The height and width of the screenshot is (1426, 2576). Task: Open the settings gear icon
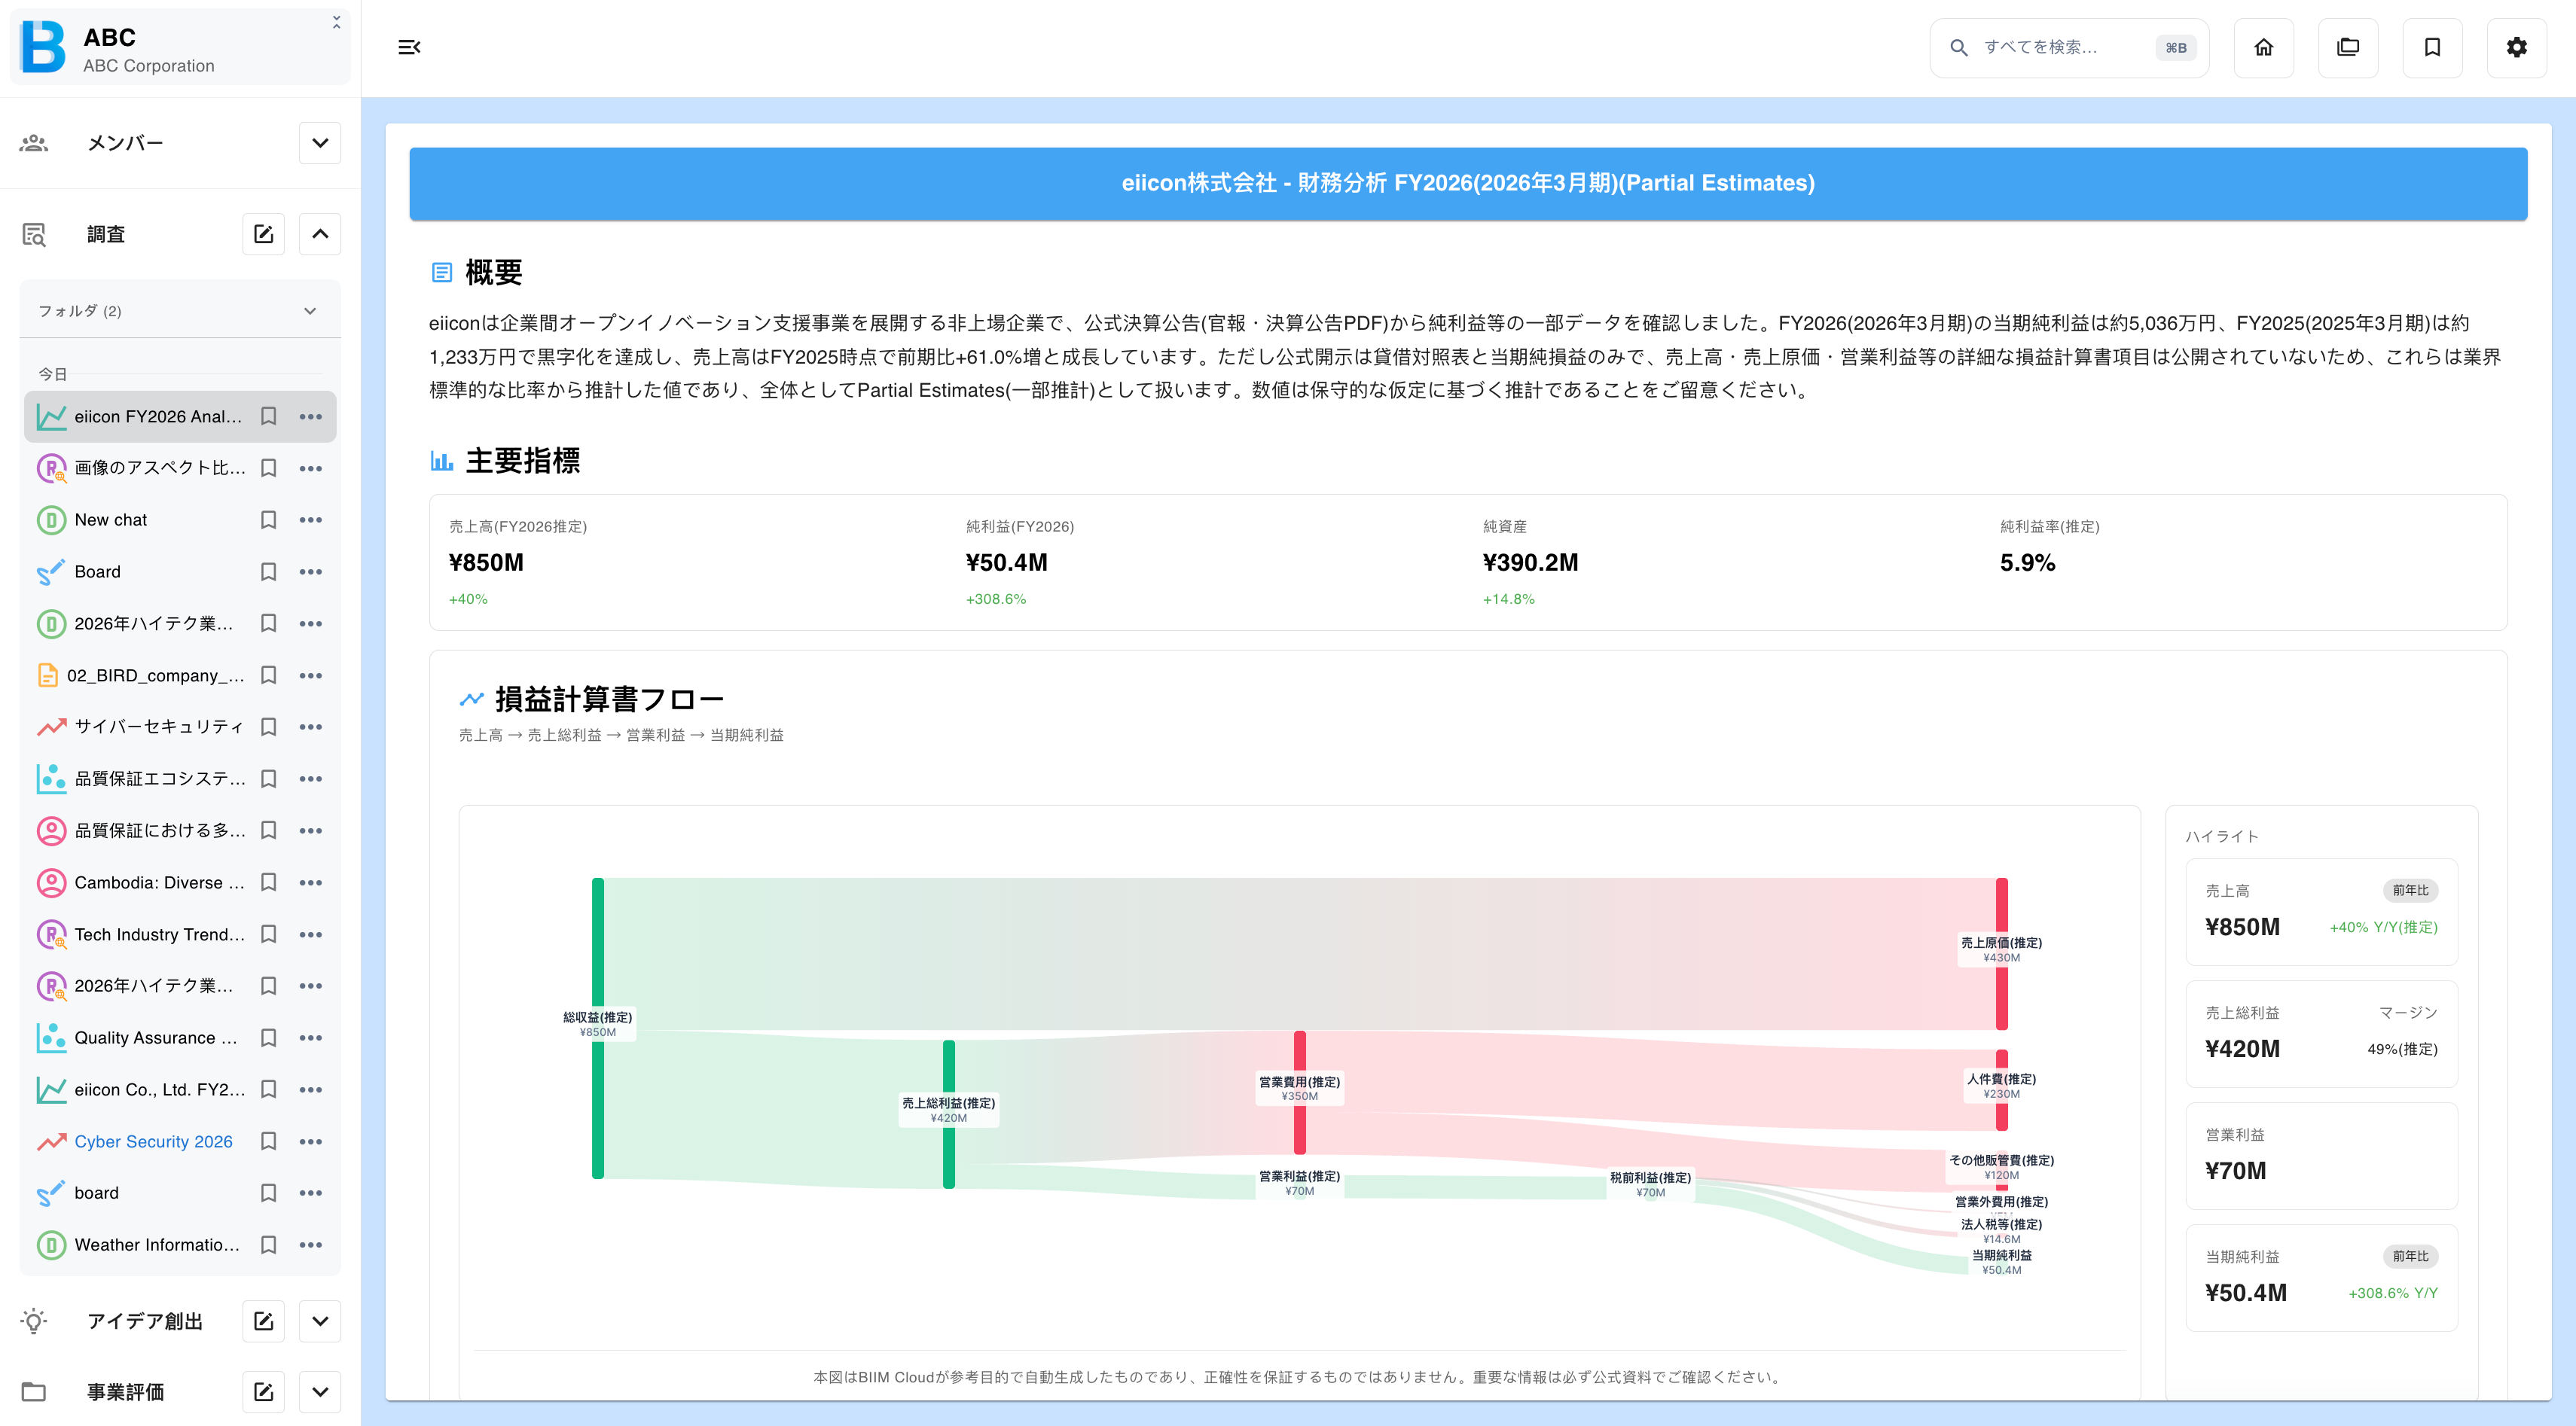[2516, 47]
